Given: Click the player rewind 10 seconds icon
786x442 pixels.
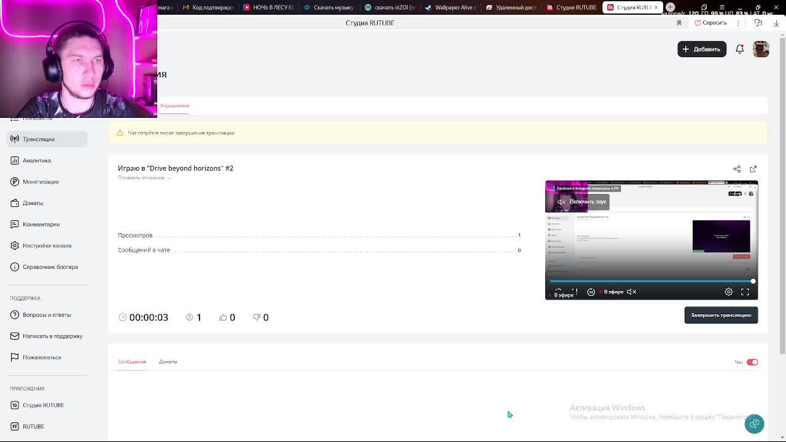Looking at the screenshot, I should click(x=591, y=292).
